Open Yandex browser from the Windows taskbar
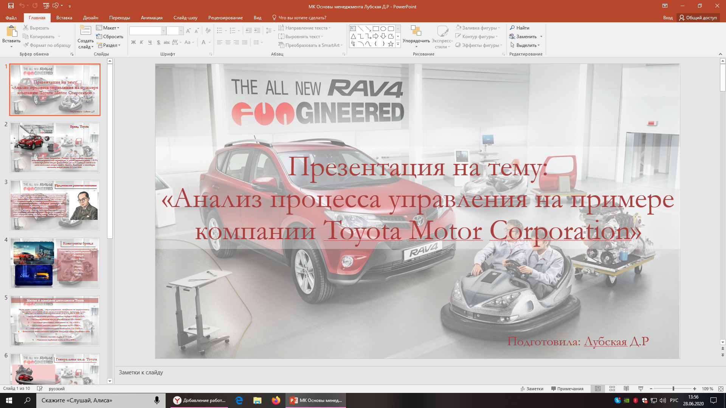This screenshot has width=726, height=408. coord(200,400)
